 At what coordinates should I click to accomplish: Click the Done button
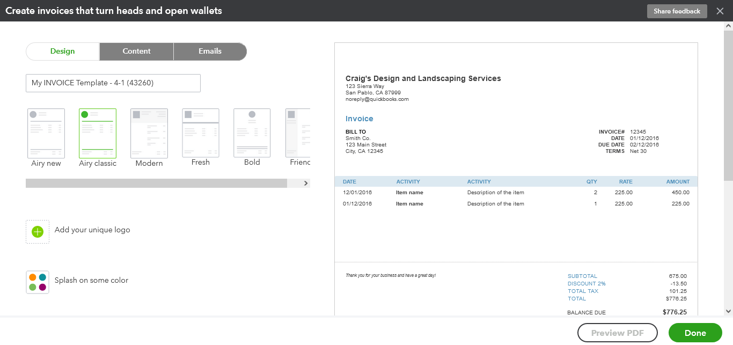[695, 333]
